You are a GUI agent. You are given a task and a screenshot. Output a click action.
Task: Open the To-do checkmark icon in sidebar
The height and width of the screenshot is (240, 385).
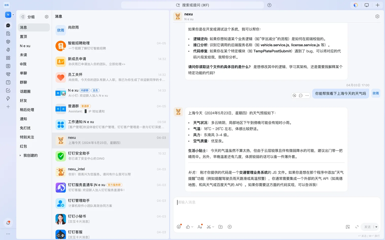pyautogui.click(x=8, y=90)
